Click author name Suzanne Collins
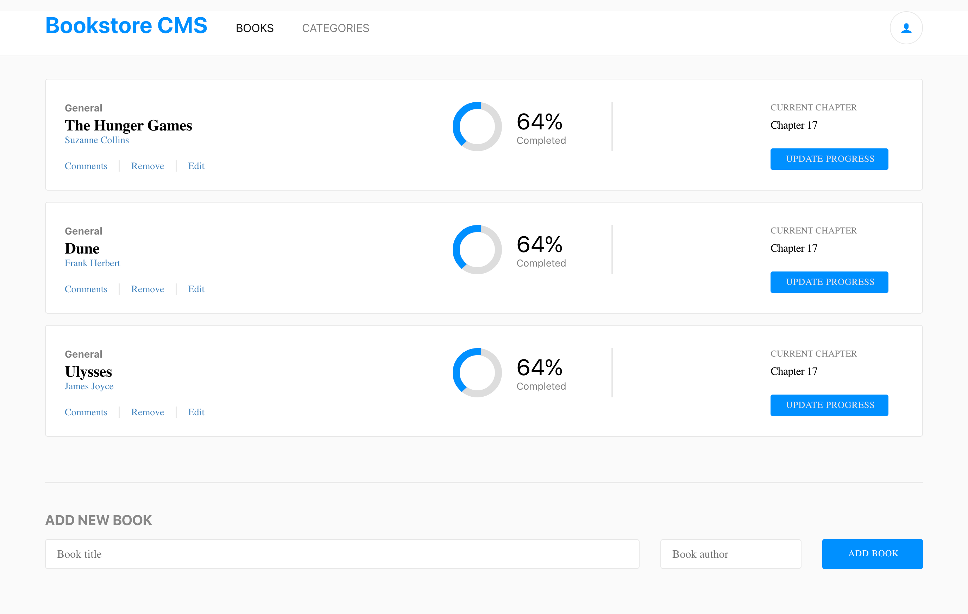 point(97,140)
